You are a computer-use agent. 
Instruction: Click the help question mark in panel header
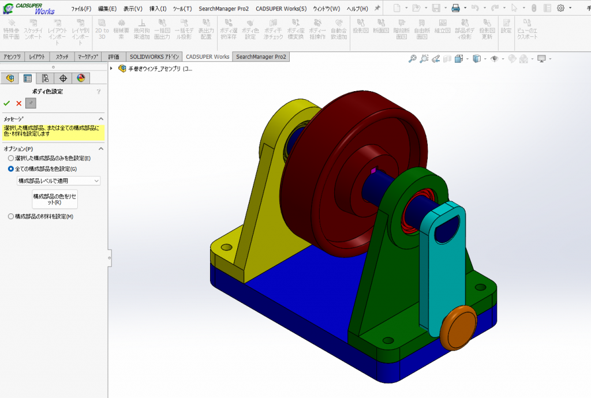[x=99, y=91]
